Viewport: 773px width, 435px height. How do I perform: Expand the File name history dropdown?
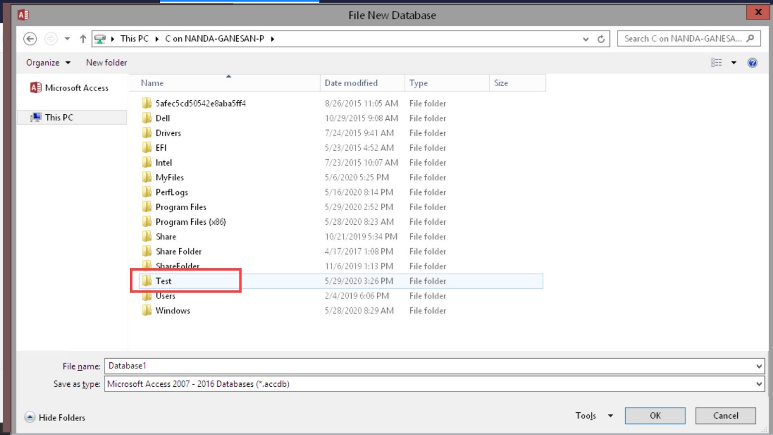click(759, 366)
